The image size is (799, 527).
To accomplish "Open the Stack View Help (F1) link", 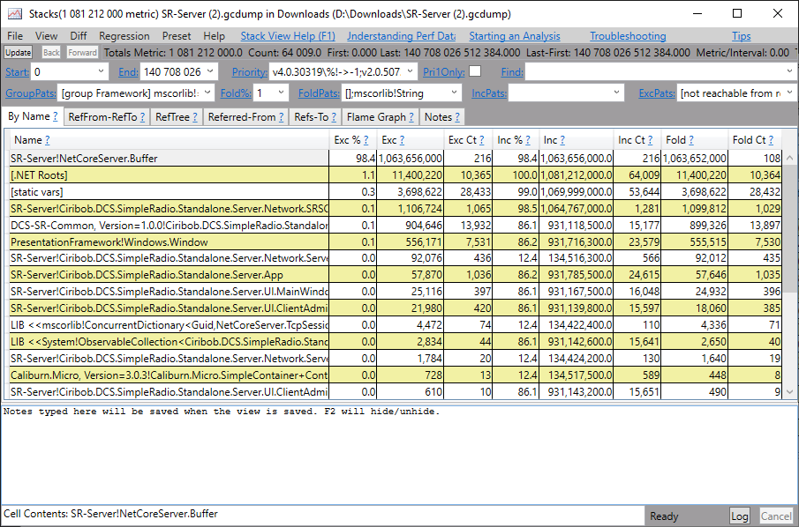I will (286, 36).
